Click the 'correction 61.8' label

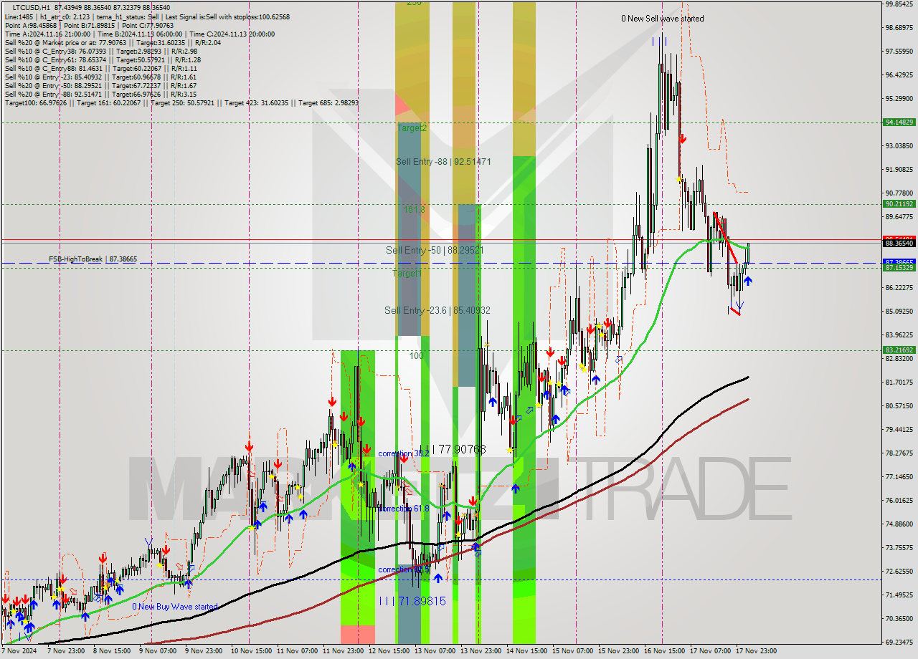(404, 509)
